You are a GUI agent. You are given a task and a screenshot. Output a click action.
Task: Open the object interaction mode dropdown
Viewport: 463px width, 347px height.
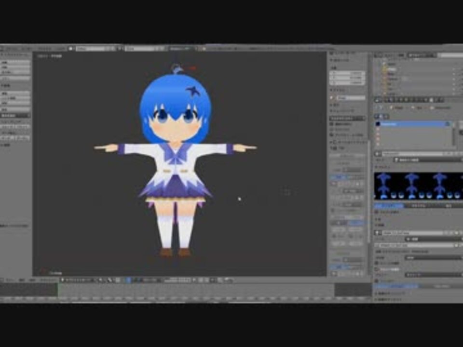click(x=79, y=280)
